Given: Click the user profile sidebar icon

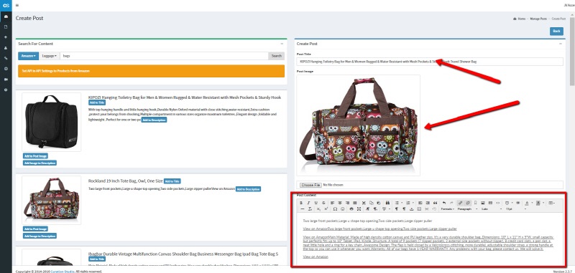Looking at the screenshot, I should coord(6,48).
